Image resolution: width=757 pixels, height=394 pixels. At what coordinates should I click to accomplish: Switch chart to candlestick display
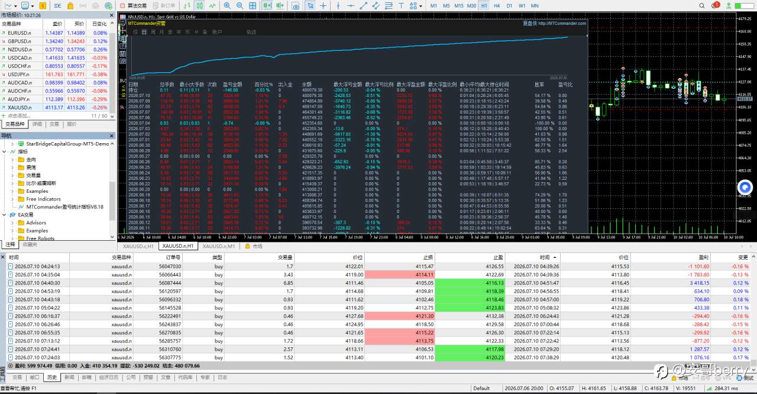tap(200, 5)
